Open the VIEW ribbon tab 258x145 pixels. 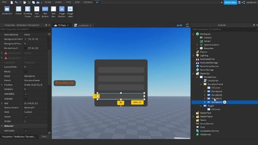[77, 2]
